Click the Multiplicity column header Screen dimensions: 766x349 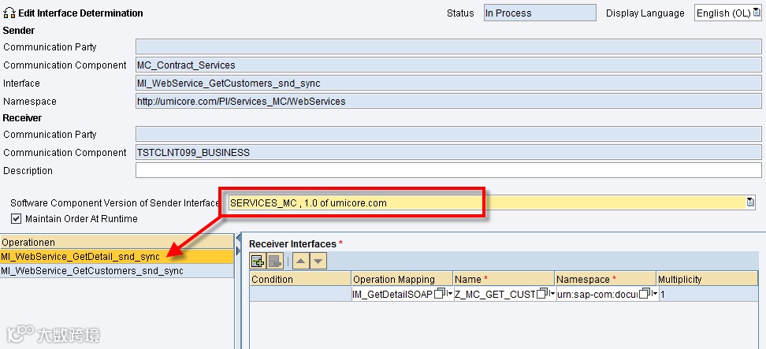click(708, 279)
